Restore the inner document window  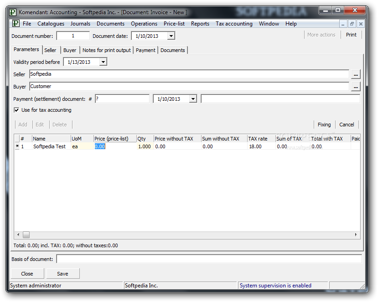click(352, 24)
